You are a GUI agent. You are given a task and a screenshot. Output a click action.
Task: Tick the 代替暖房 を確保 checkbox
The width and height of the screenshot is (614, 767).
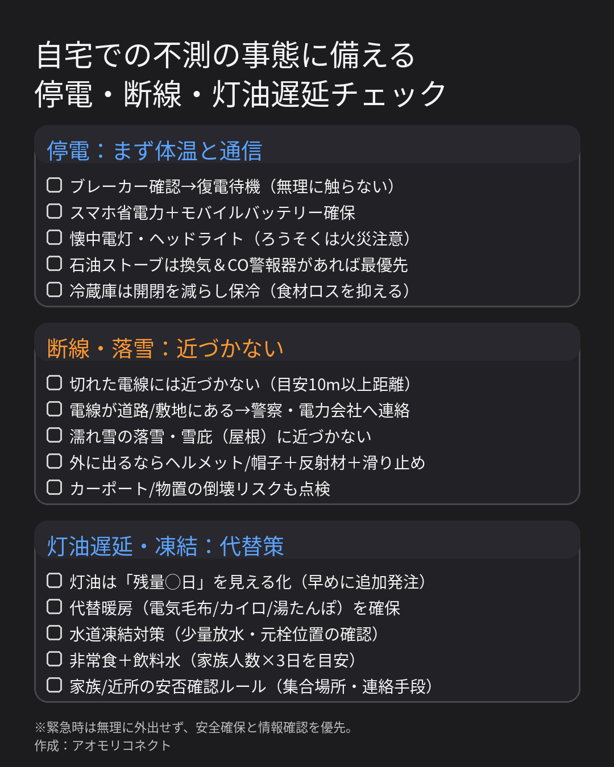(x=54, y=607)
